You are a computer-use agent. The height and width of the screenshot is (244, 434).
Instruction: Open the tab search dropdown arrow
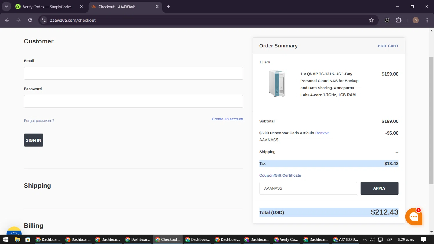tap(6, 6)
